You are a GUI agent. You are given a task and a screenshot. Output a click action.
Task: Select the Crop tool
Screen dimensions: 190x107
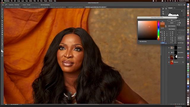pyautogui.click(x=2, y=17)
